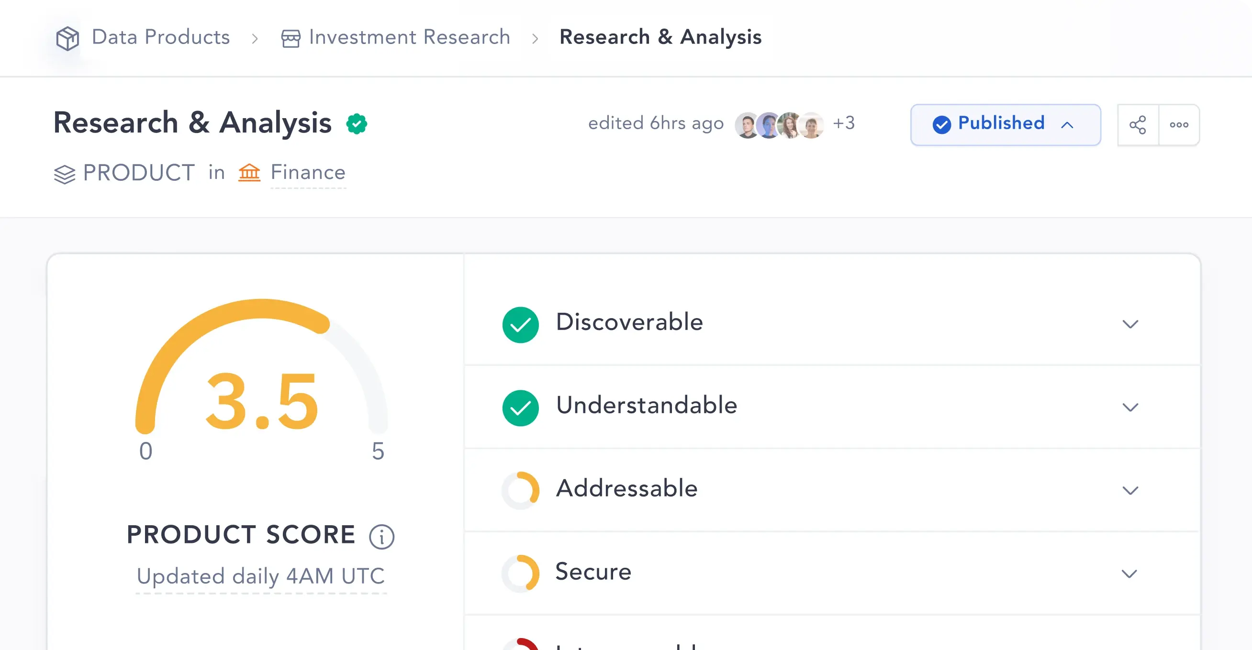Expand the Secure section chevron
This screenshot has width=1252, height=650.
pos(1129,574)
